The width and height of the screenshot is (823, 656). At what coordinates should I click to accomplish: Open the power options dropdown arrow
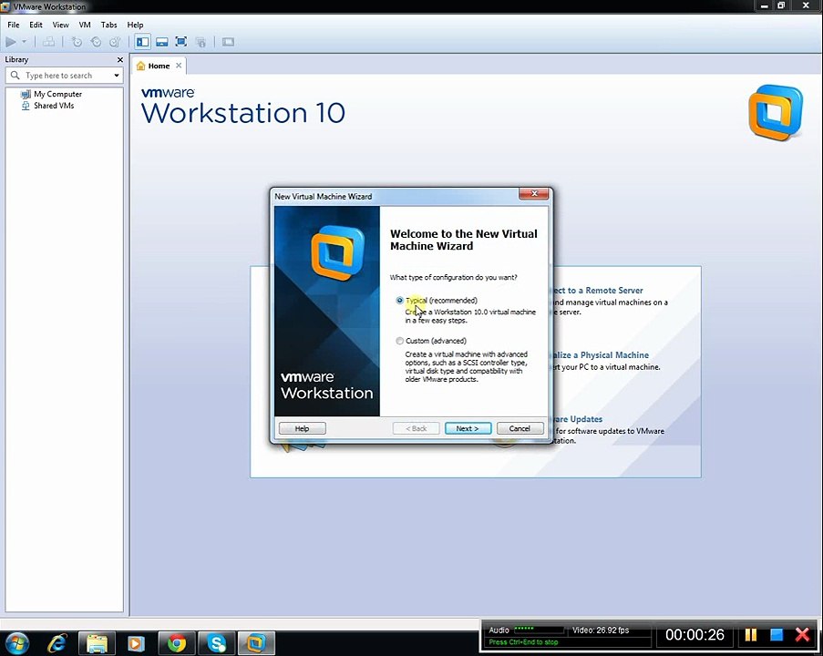tap(24, 42)
